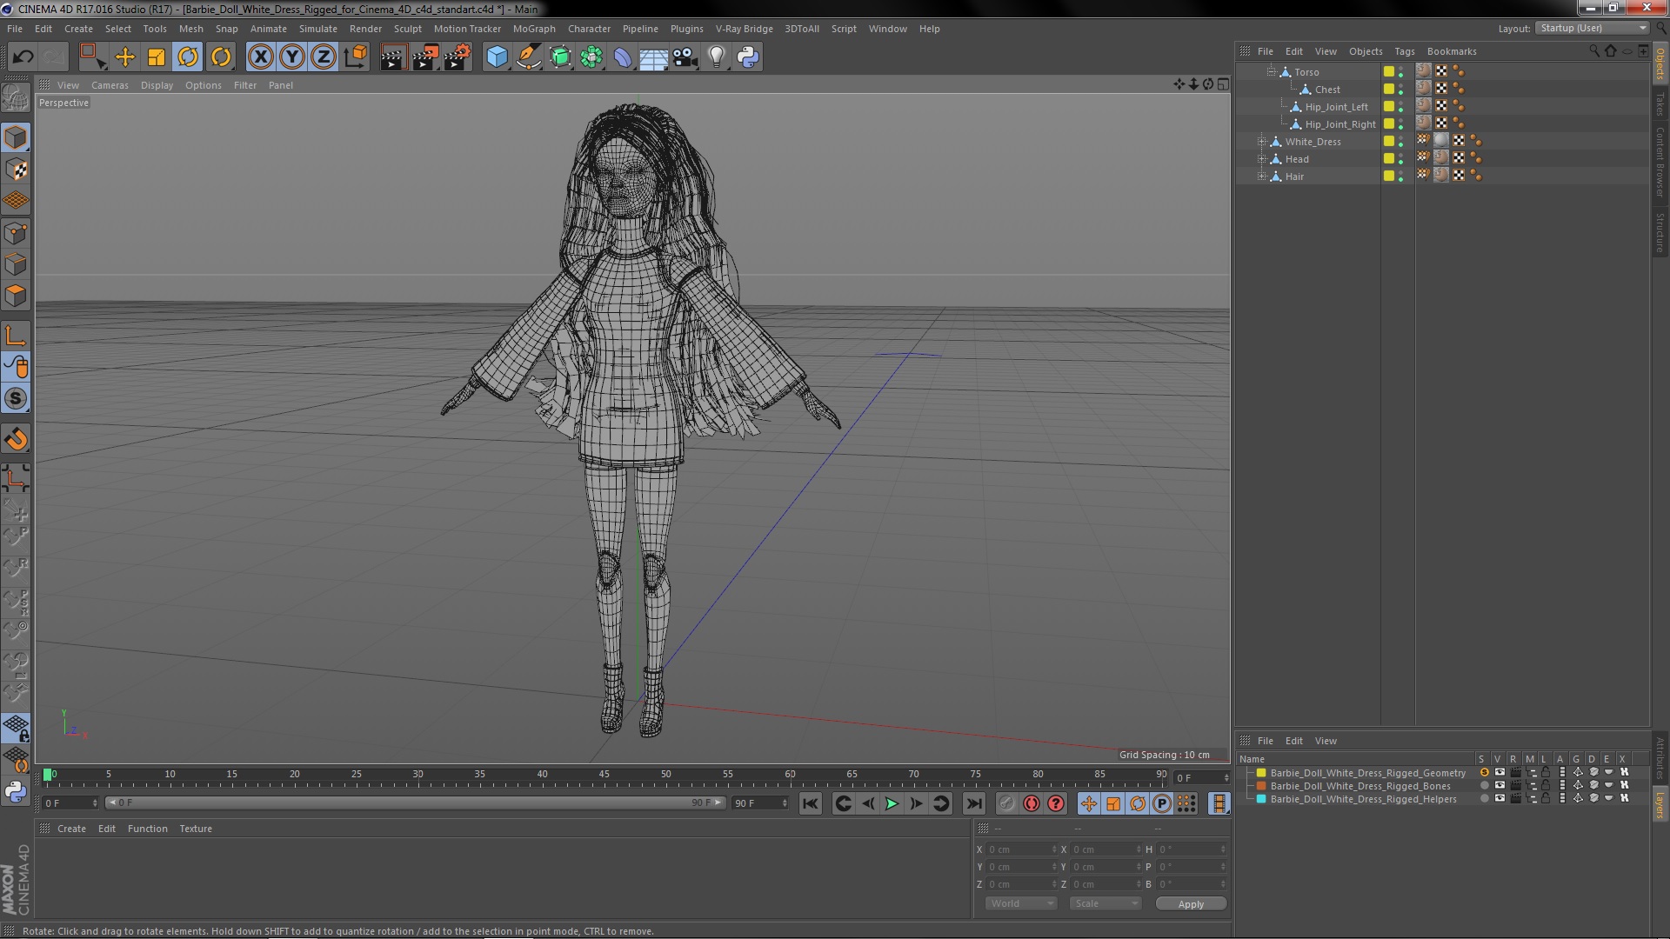
Task: Click the Make Editable icon in left palette
Action: 16,97
